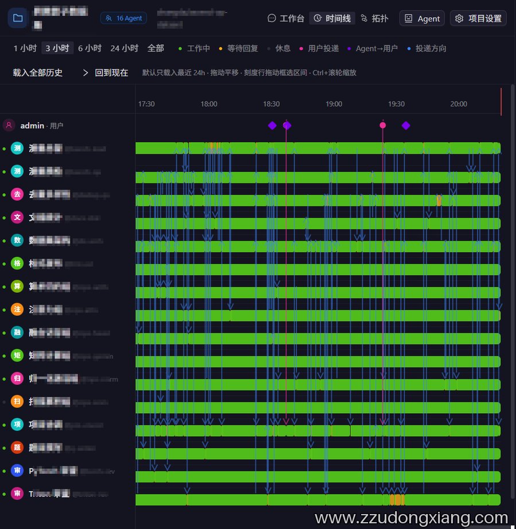
Task: Click 载入全部历史 to load history
Action: (38, 73)
